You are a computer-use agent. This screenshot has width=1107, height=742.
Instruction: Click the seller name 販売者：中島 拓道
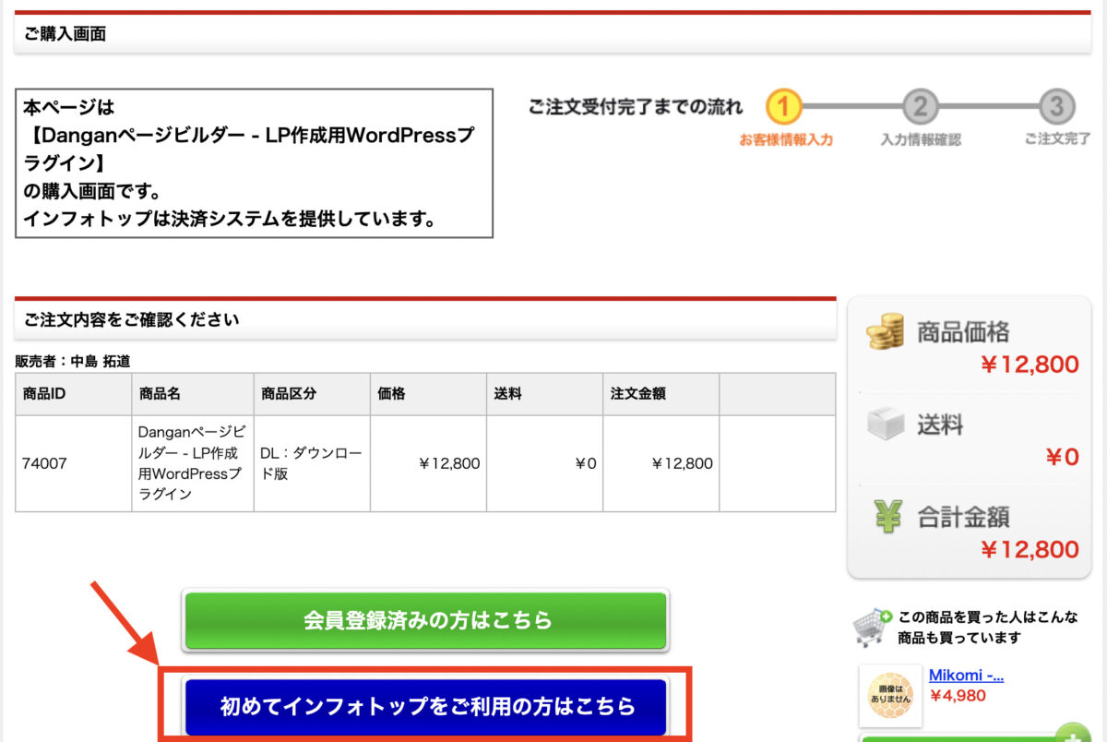click(x=73, y=362)
